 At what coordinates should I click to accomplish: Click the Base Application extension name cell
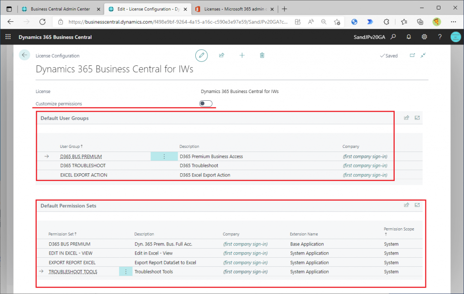(307, 244)
